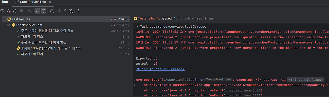
Task: Click the '225 ms' duration value
Action: pos(124,48)
